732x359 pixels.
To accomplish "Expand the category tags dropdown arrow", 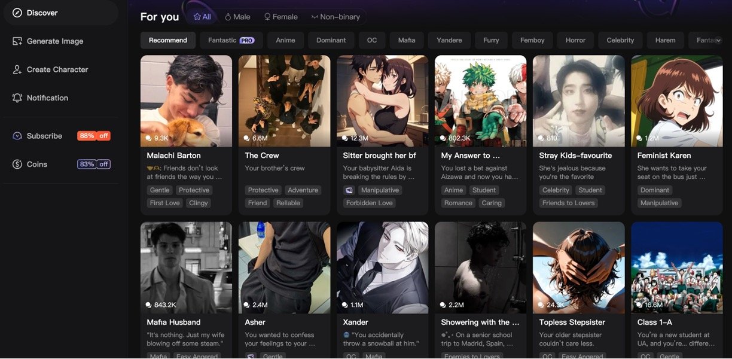I will pos(718,40).
